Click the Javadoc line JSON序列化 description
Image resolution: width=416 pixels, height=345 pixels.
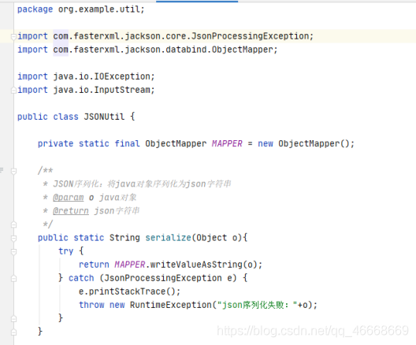point(142,184)
